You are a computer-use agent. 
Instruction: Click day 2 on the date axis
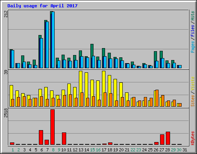pyautogui.click(x=18, y=150)
